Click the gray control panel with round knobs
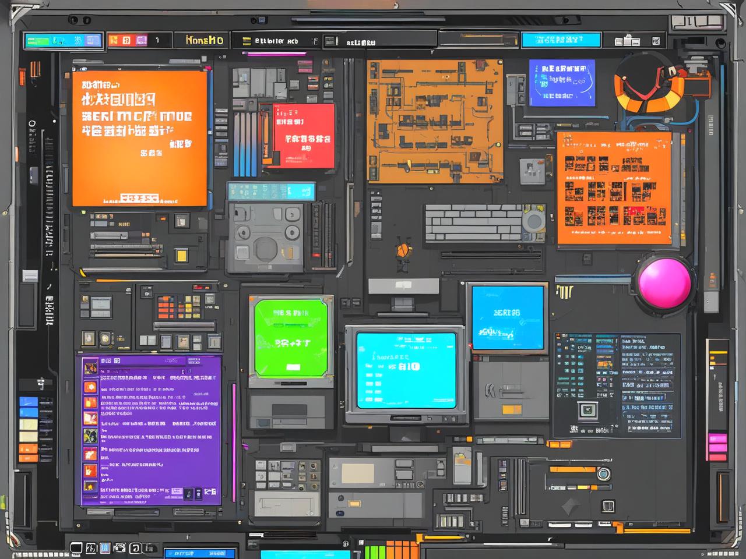This screenshot has height=559, width=746. click(x=265, y=238)
